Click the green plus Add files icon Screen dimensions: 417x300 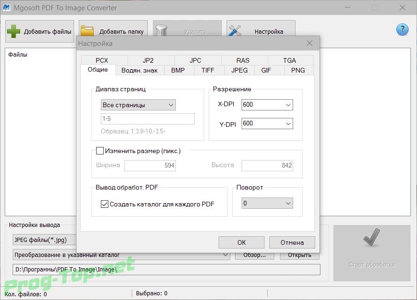tap(14, 31)
